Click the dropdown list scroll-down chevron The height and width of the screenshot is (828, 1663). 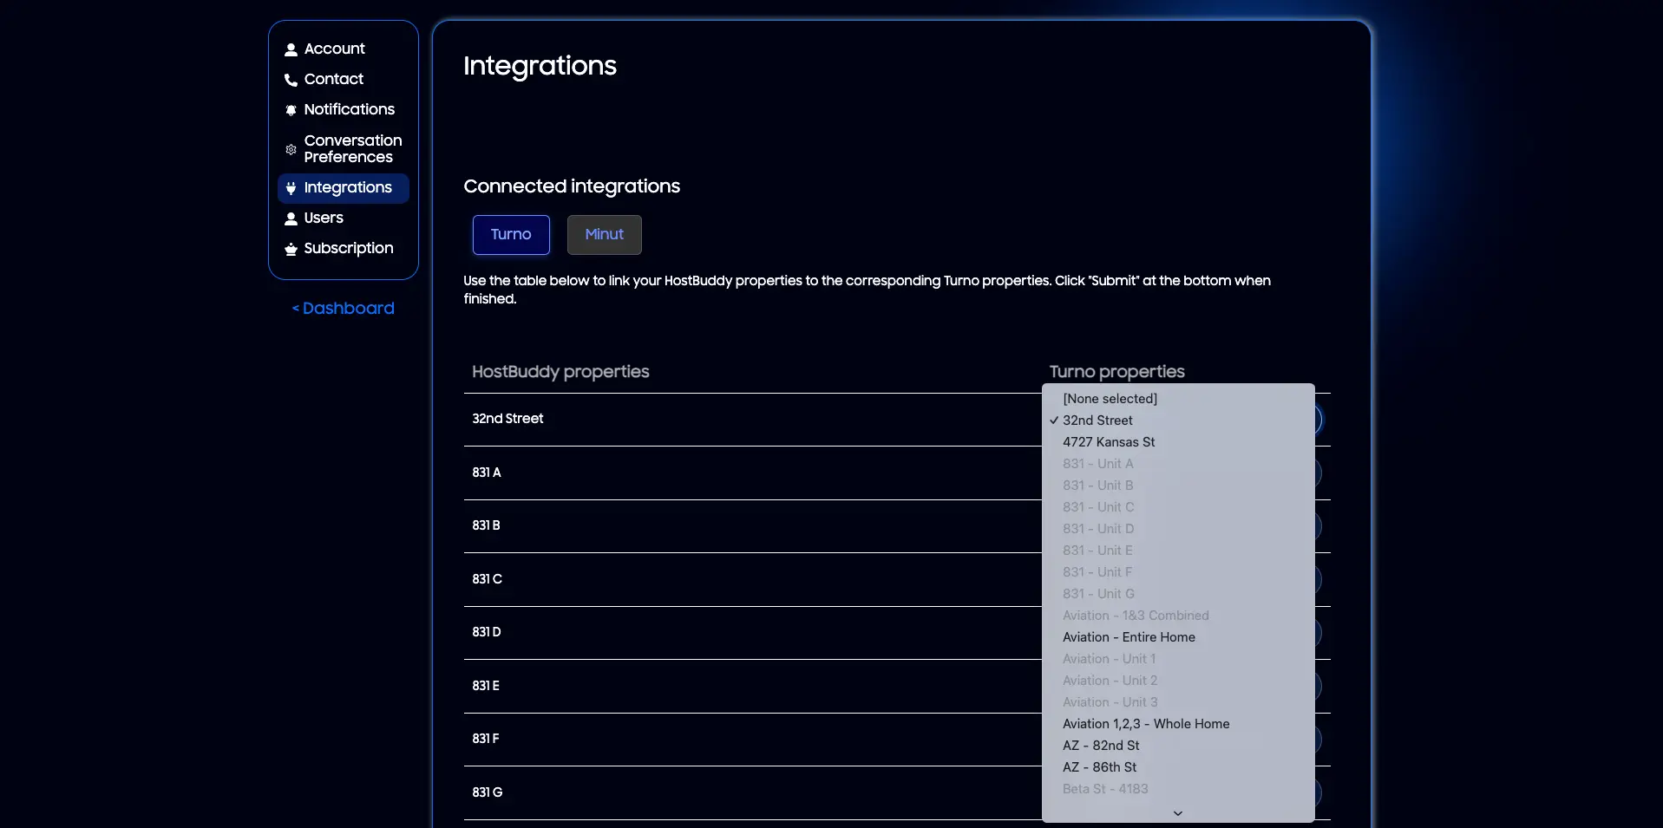[1178, 813]
